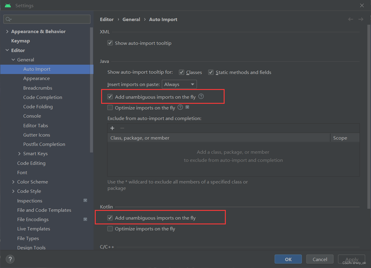Open the Live Templates settings page

pos(34,229)
